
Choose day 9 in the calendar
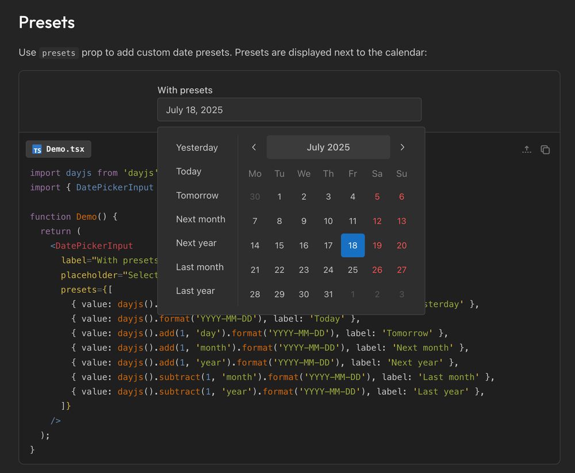pos(304,221)
